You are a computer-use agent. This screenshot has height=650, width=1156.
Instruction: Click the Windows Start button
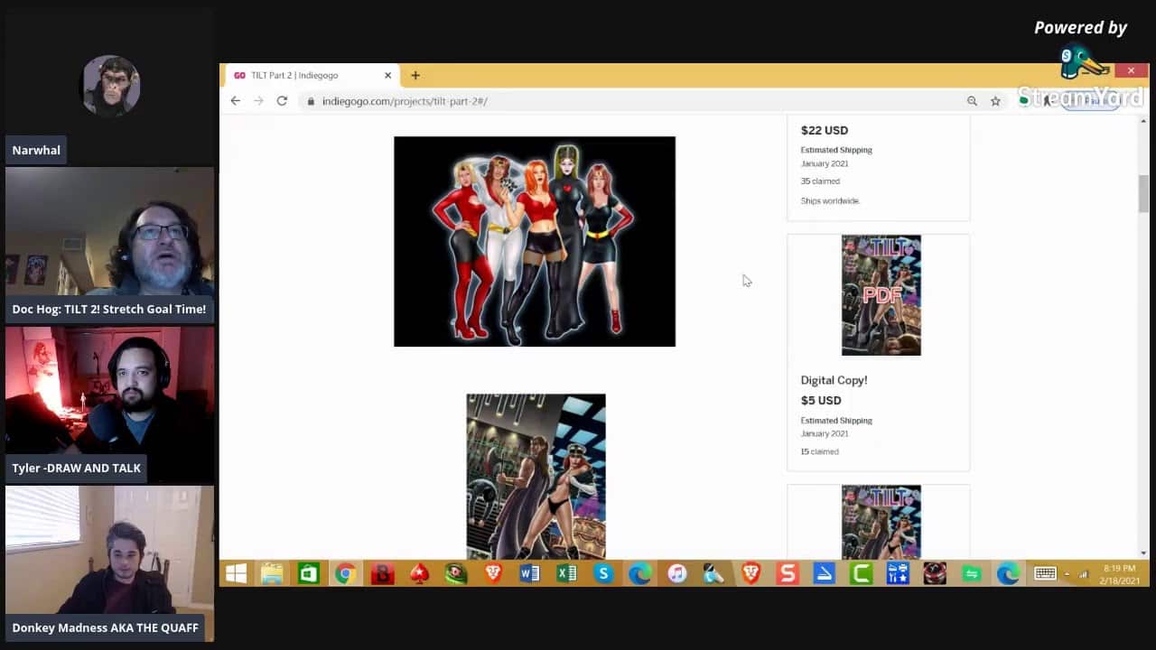click(236, 574)
